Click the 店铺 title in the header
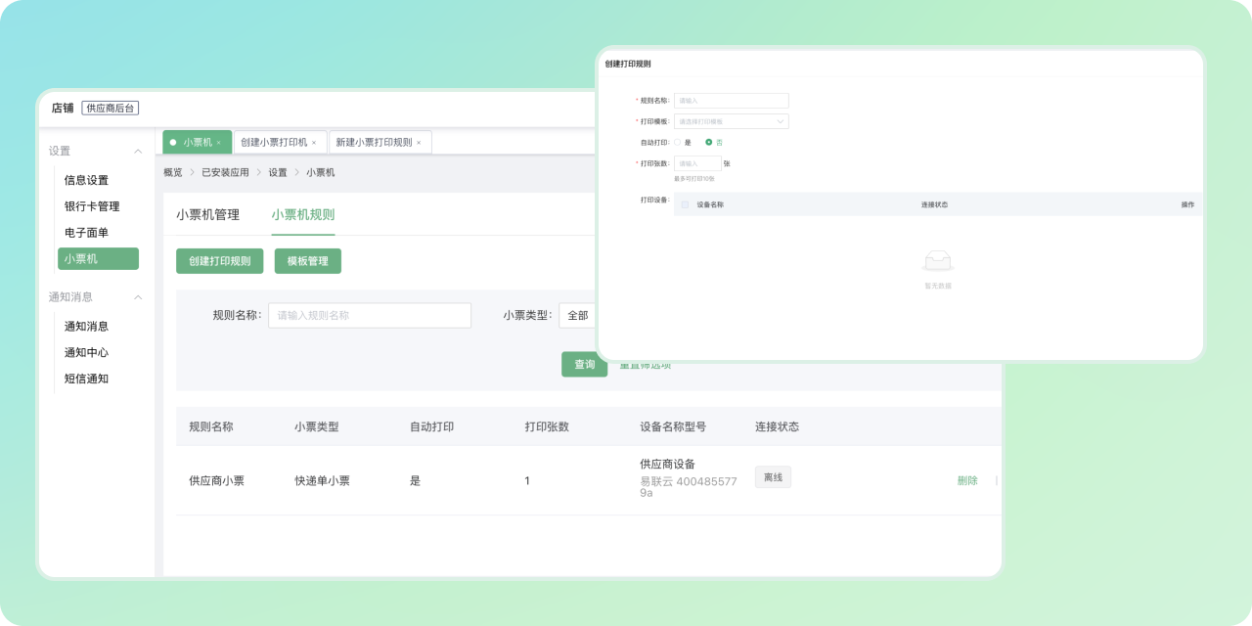This screenshot has height=626, width=1252. (63, 108)
